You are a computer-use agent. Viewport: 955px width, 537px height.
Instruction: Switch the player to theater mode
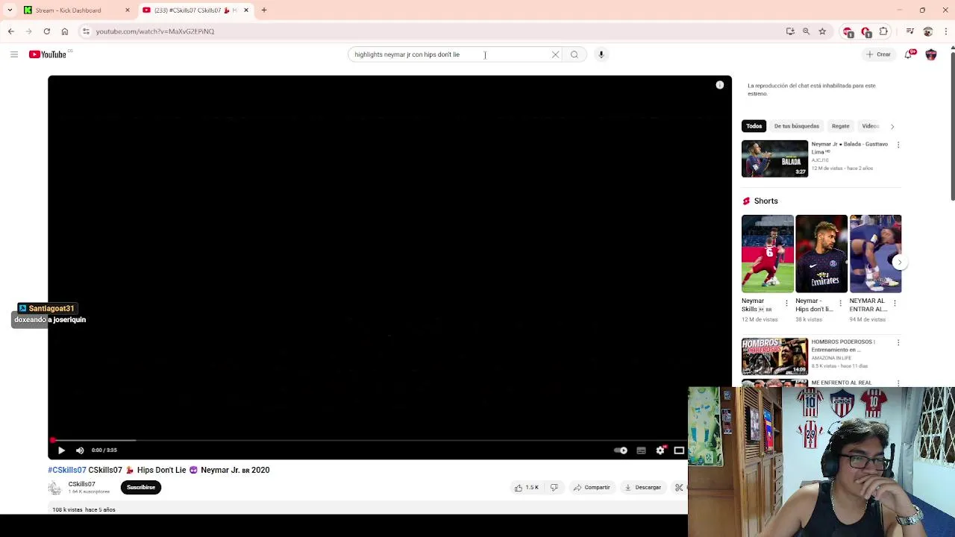pos(679,450)
